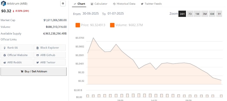Click the star favorite icon
Image resolution: width=227 pixels, height=101 pixels.
coord(63,4)
